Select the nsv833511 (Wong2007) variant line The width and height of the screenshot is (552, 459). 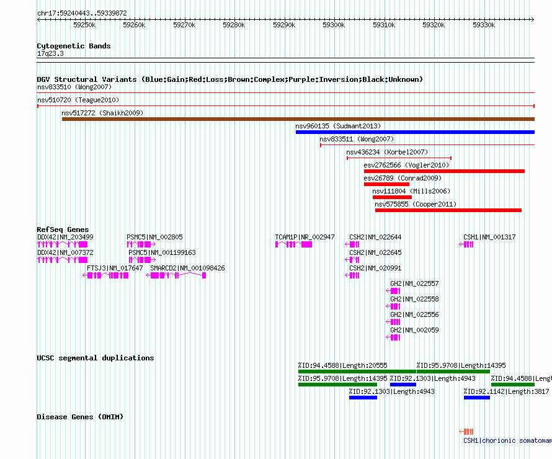(x=427, y=145)
